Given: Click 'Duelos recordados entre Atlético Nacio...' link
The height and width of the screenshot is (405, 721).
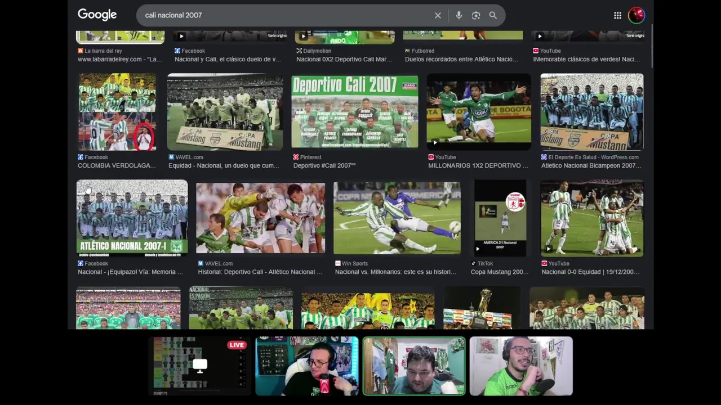Looking at the screenshot, I should click(x=461, y=59).
